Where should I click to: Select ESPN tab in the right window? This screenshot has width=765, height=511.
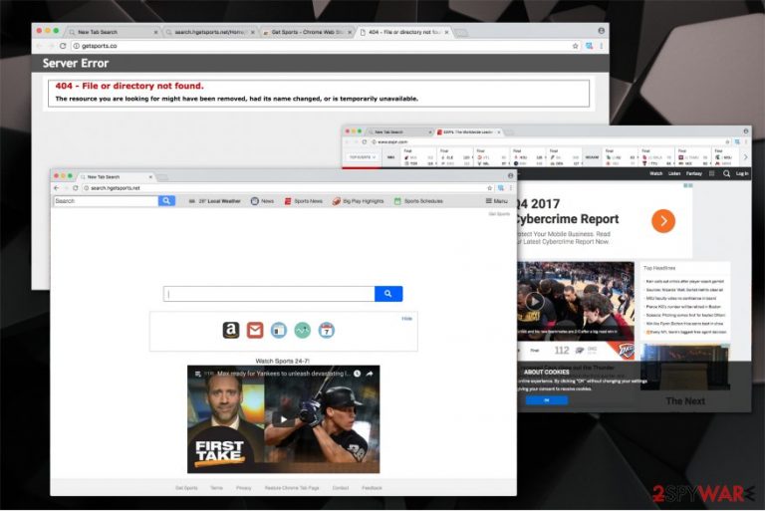coord(468,132)
